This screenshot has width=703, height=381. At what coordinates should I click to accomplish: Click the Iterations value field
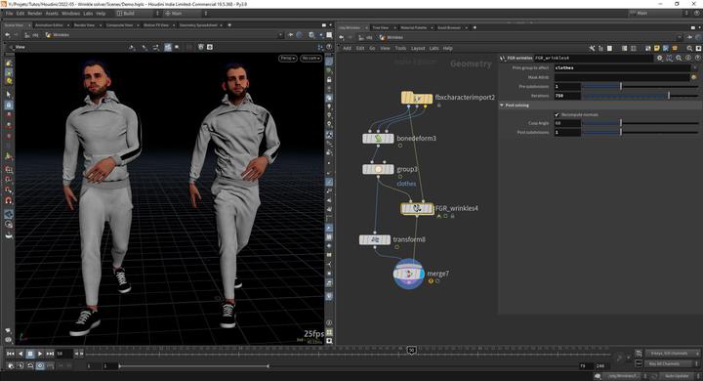point(567,96)
